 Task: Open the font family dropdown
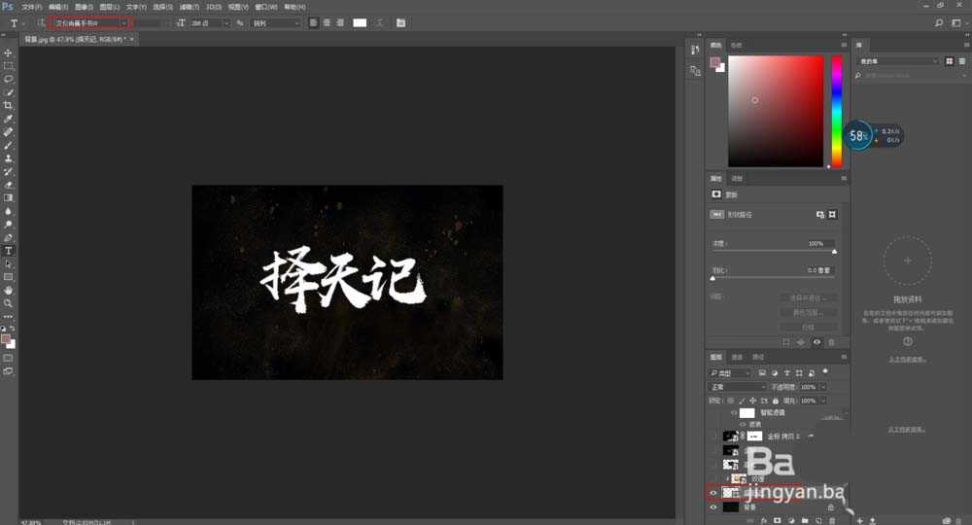123,22
